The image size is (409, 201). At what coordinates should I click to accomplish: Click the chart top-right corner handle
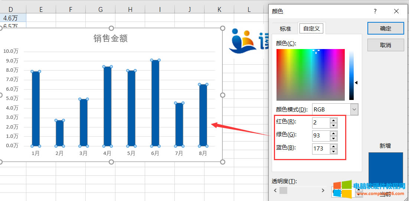point(222,28)
